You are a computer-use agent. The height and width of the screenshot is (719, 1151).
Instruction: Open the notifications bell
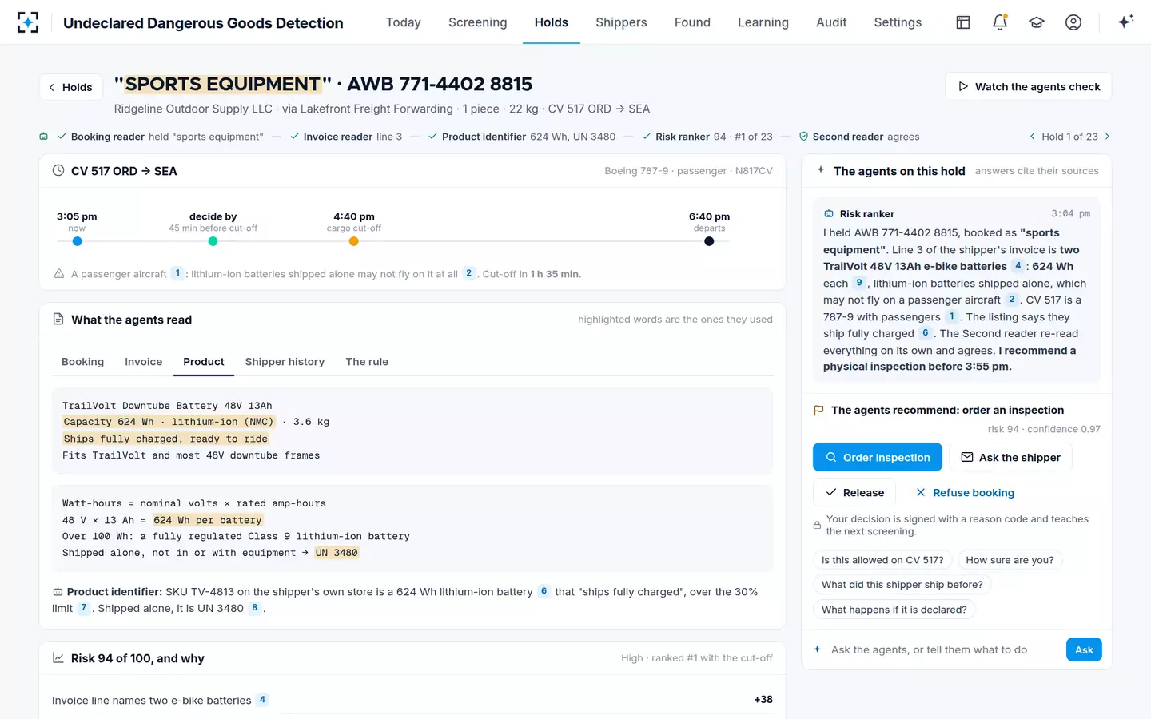coord(1000,22)
